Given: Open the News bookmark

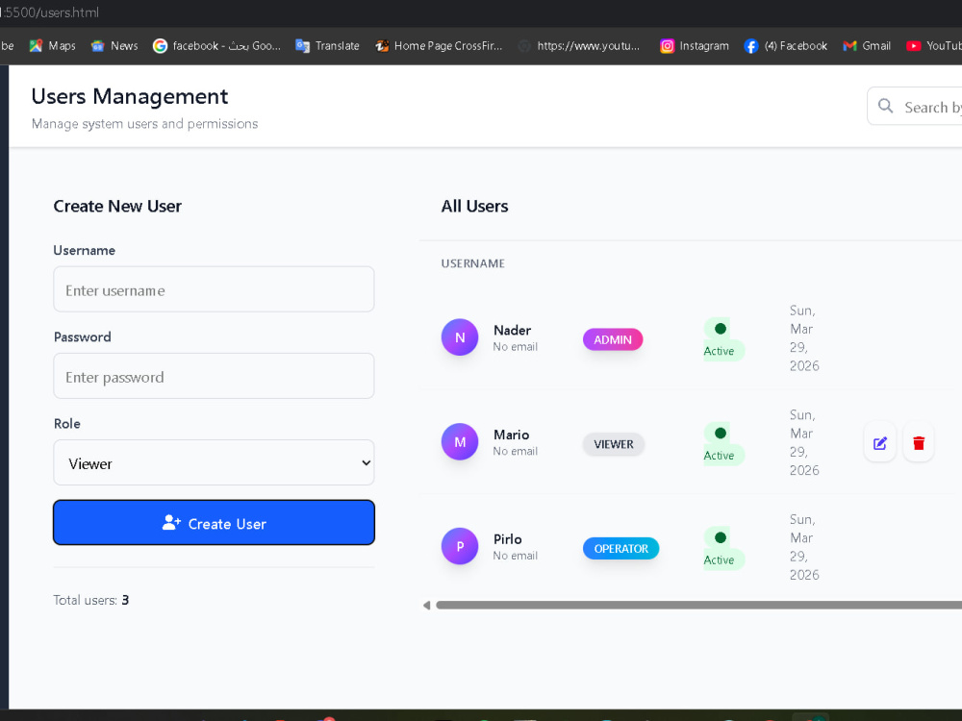Looking at the screenshot, I should pyautogui.click(x=114, y=46).
